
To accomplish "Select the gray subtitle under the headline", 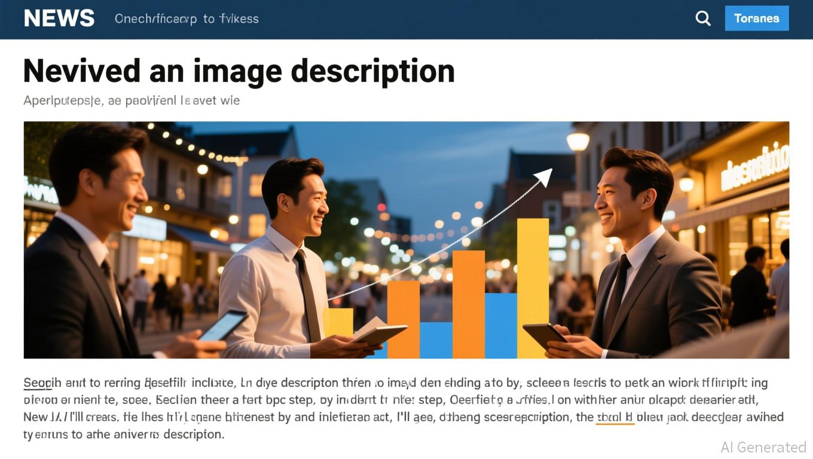I will pos(132,100).
